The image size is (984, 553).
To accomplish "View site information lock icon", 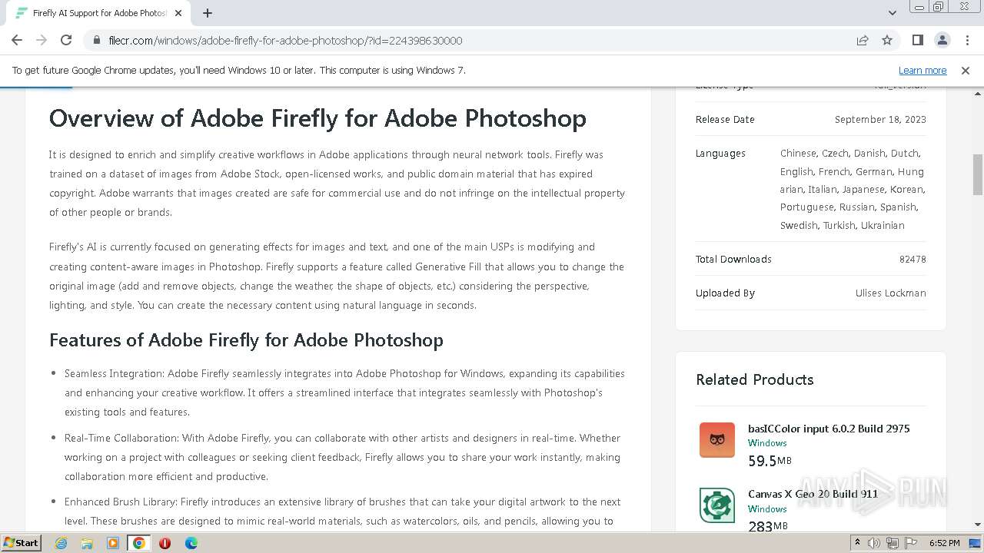I will pyautogui.click(x=97, y=40).
